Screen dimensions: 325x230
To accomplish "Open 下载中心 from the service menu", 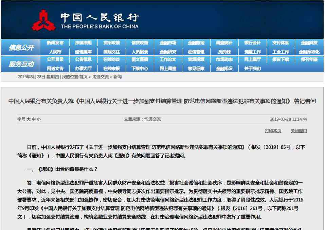I will tap(140, 68).
